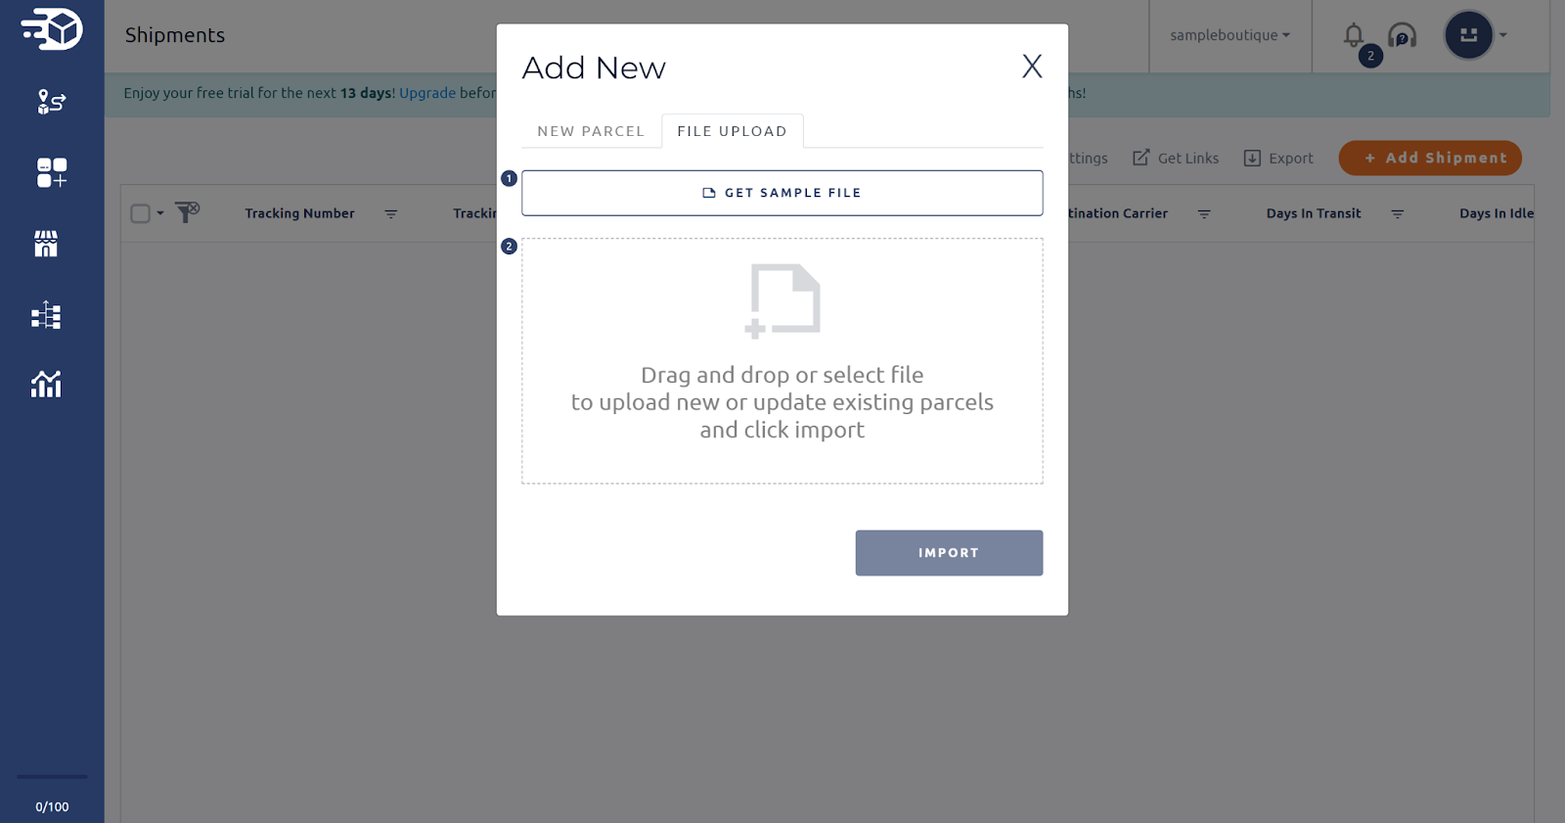
Task: Open the notifications bell icon
Action: pyautogui.click(x=1354, y=35)
